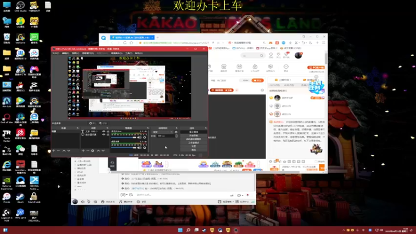Open the View menu in OBS

[75, 53]
